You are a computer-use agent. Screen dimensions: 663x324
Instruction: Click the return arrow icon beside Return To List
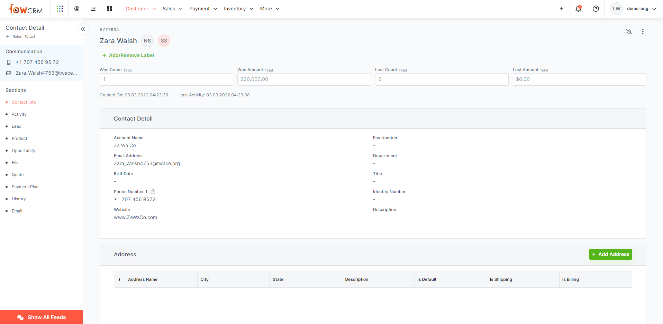(8, 36)
